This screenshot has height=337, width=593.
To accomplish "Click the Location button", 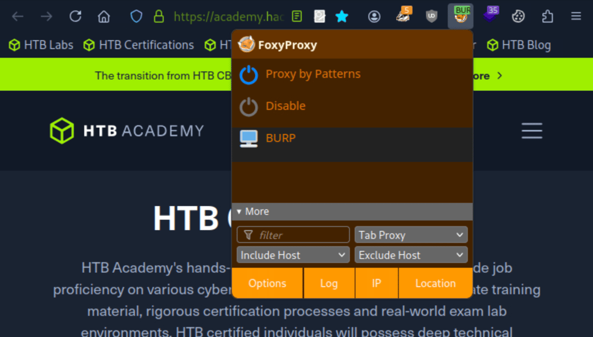I will [435, 283].
